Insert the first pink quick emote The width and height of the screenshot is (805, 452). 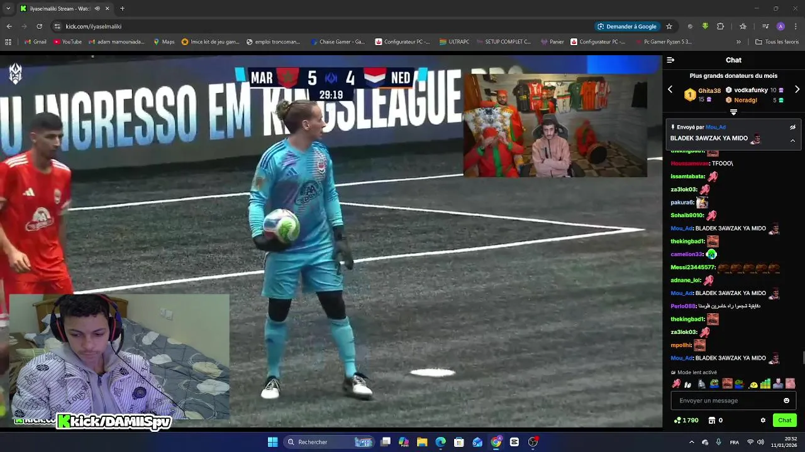(676, 384)
